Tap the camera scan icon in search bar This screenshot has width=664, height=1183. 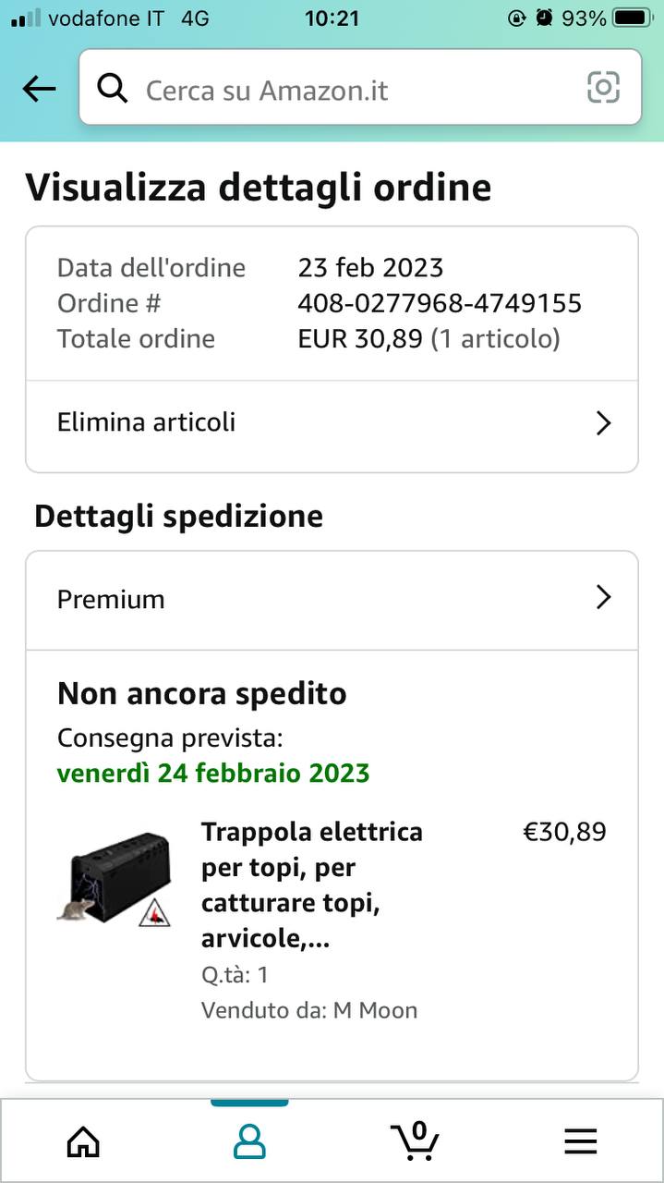pos(603,88)
